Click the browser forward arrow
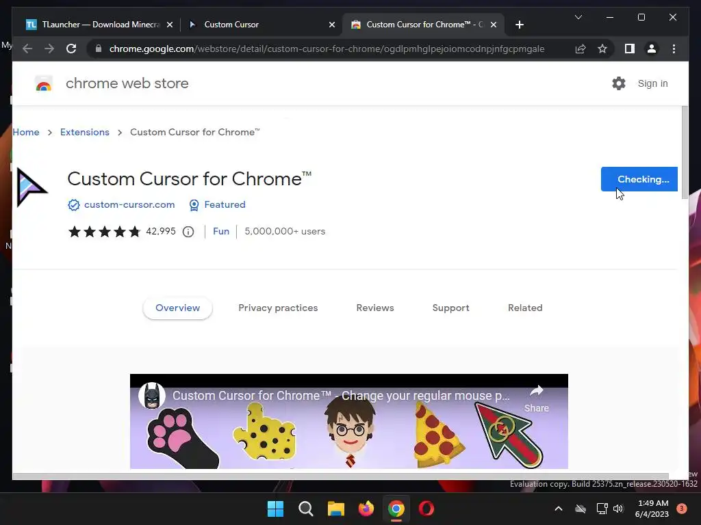The image size is (701, 525). (x=49, y=49)
